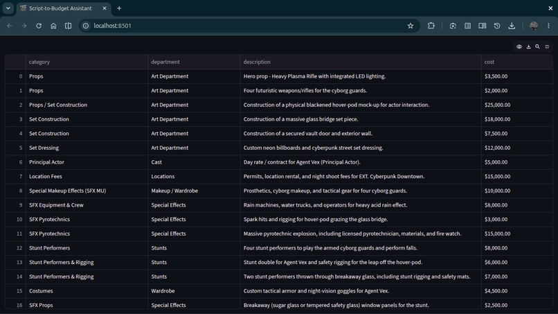
Task: Download the table as CSV
Action: (x=528, y=46)
